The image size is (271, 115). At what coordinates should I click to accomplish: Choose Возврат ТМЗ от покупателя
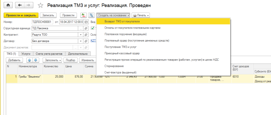[x=163, y=21]
